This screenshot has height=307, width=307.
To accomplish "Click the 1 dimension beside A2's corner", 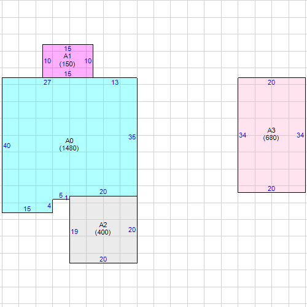I will click(x=66, y=198).
